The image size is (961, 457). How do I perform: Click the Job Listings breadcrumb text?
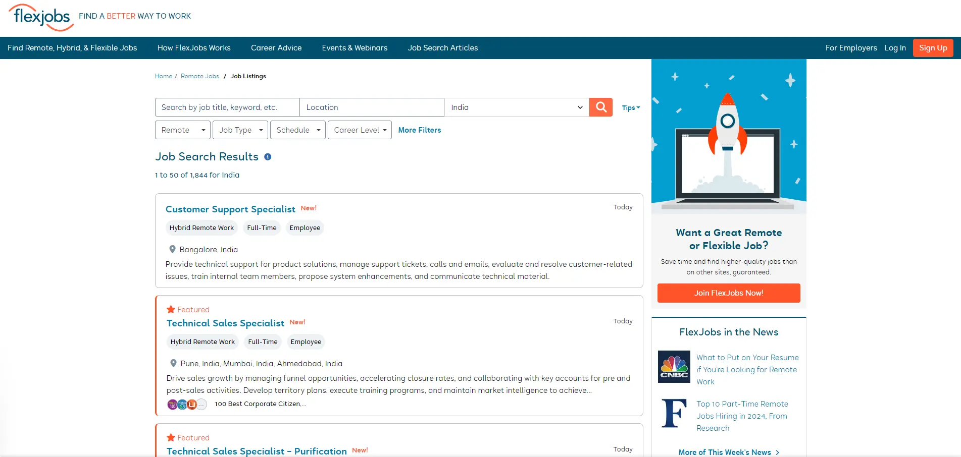[248, 76]
